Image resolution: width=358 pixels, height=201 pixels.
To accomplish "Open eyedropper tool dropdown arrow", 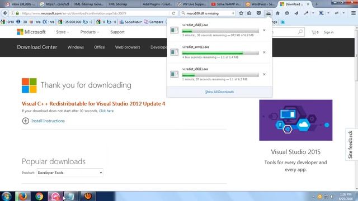I will (x=313, y=13).
